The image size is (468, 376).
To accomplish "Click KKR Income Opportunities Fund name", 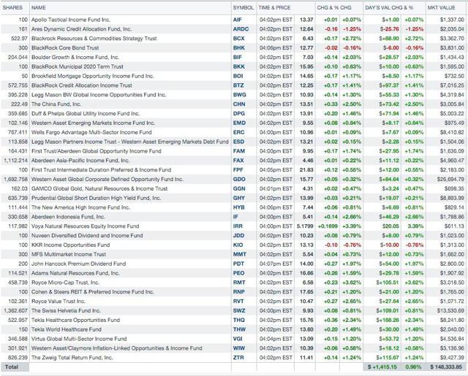I will coord(70,245).
